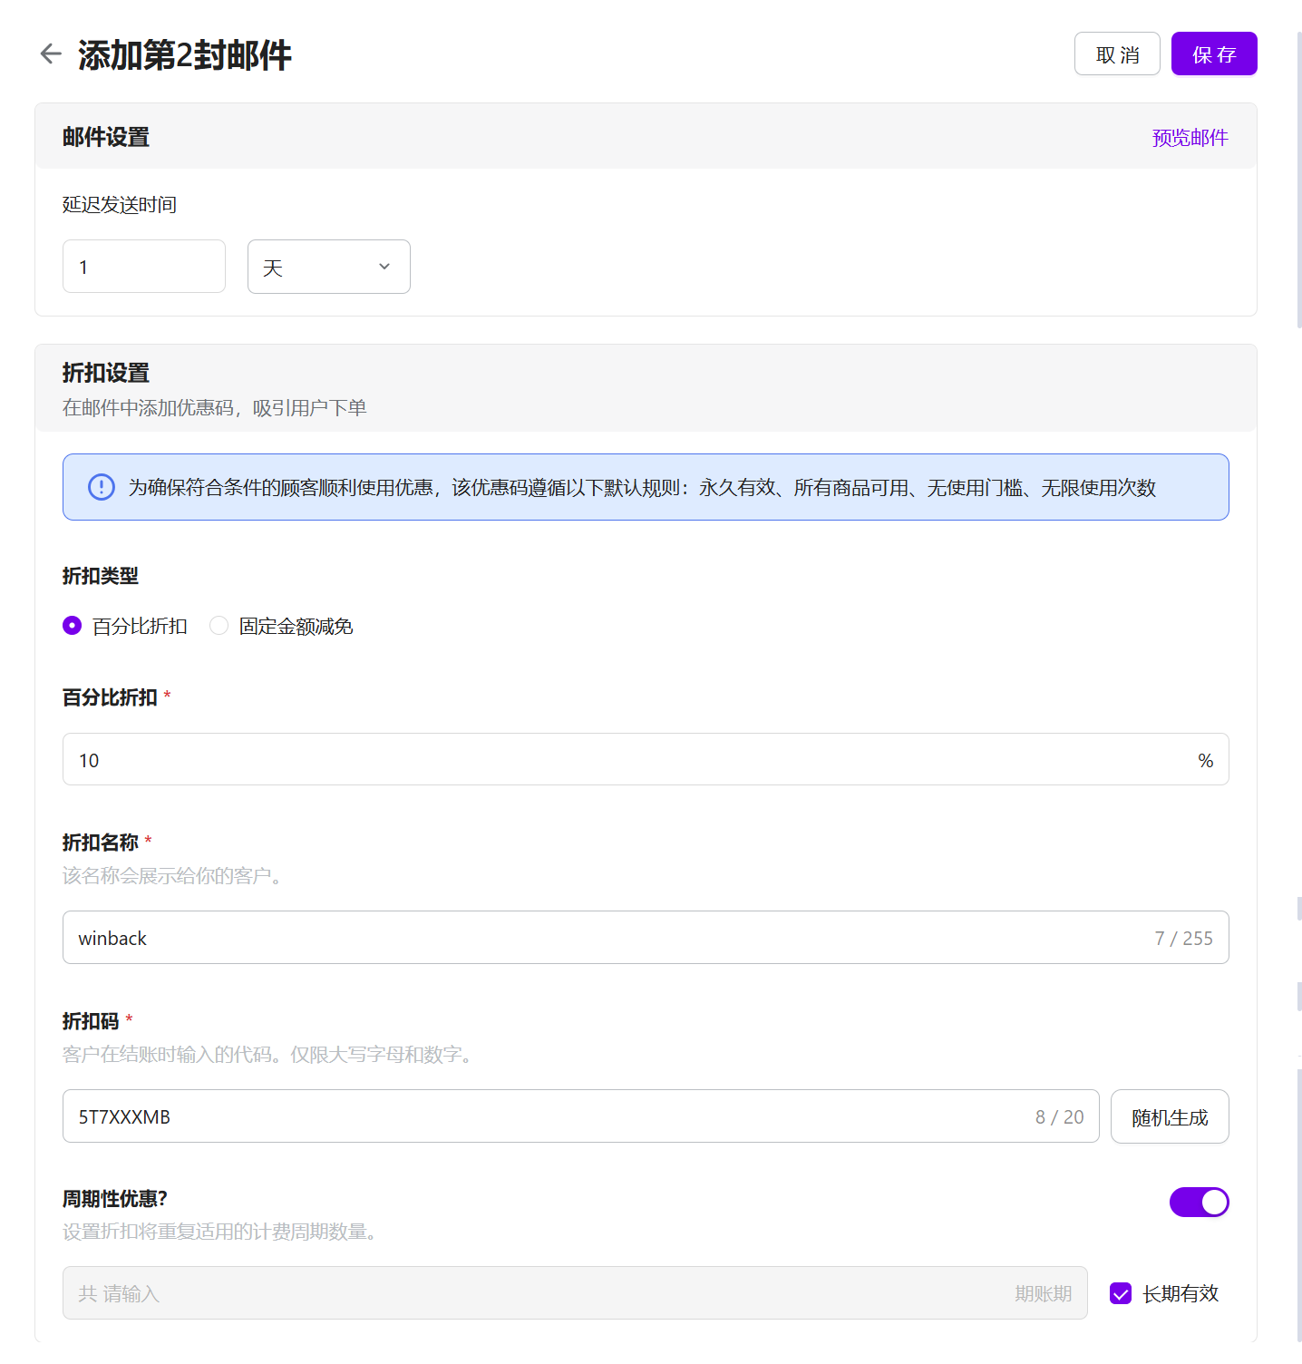The height and width of the screenshot is (1364, 1302).
Task: Click the delay time number input
Action: [x=143, y=267]
